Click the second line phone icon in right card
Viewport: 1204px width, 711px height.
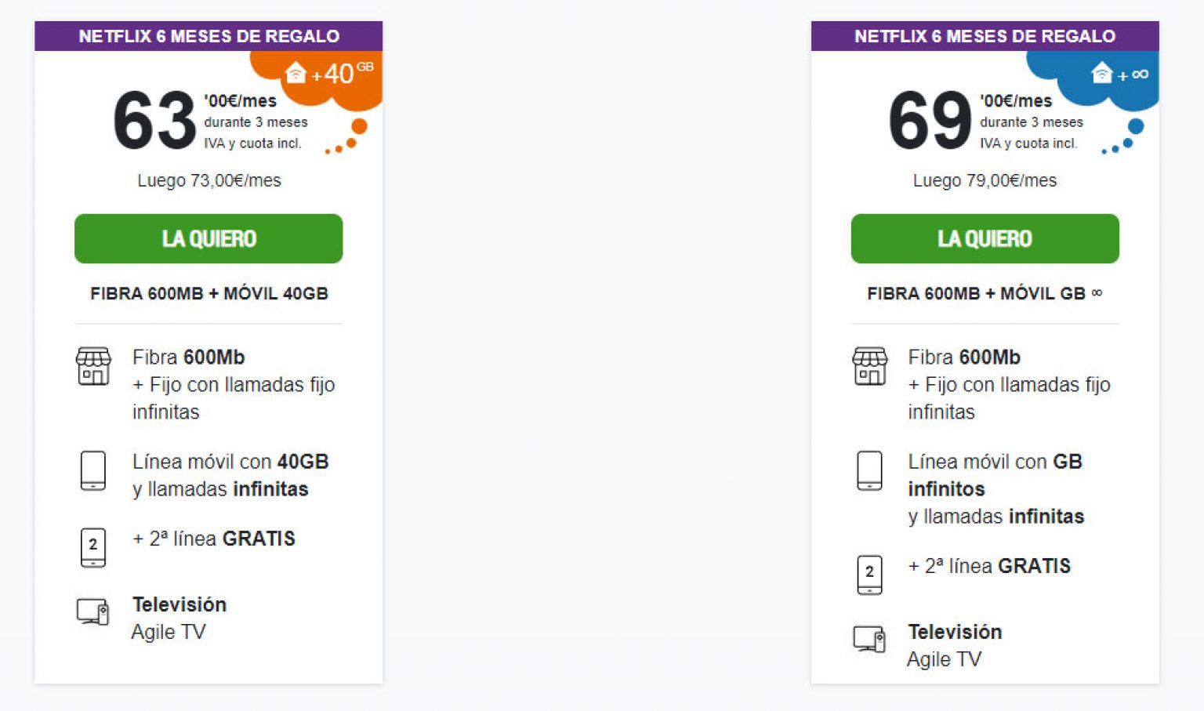(869, 575)
